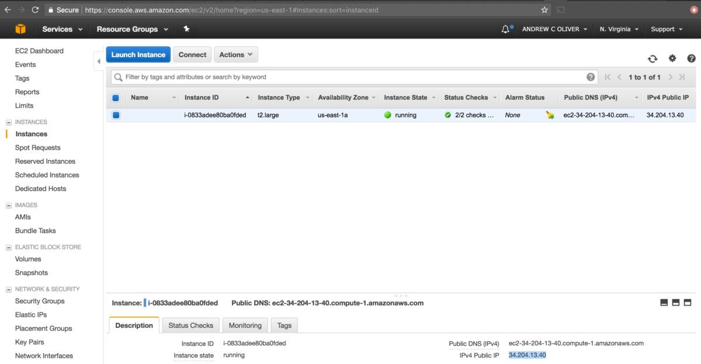The width and height of the screenshot is (701, 364).
Task: Bookmark this page with the star icon
Action: [544, 10]
